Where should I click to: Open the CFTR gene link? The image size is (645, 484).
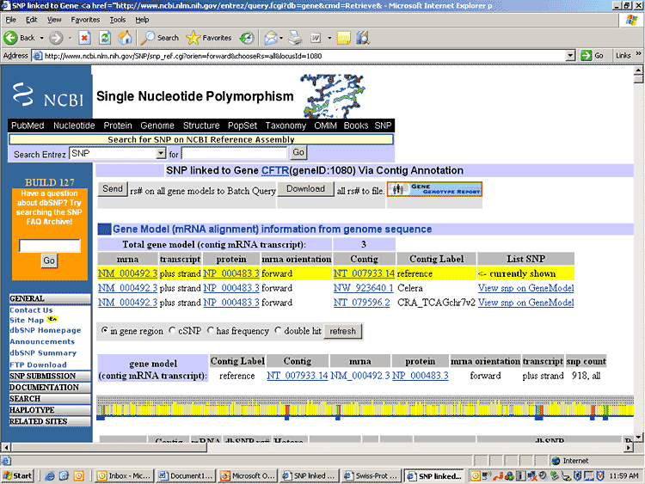pos(275,170)
